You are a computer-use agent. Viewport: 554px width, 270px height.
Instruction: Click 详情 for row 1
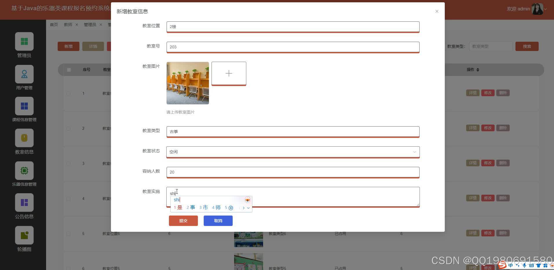coord(473,93)
